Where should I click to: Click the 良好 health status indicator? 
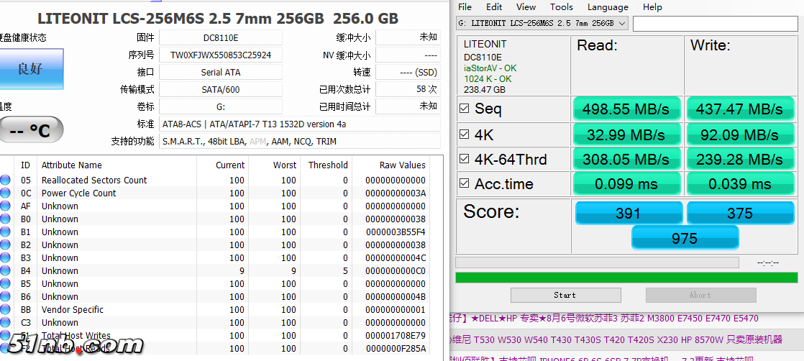(30, 69)
